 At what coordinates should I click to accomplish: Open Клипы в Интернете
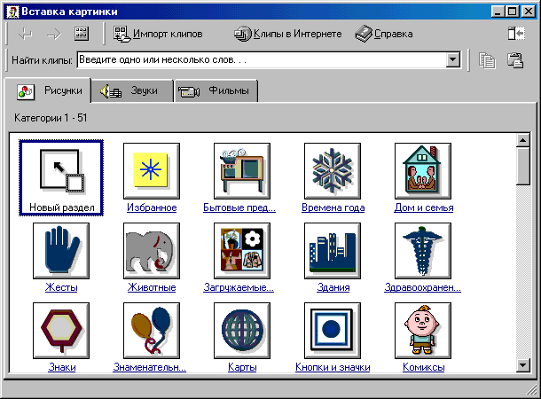[x=287, y=34]
